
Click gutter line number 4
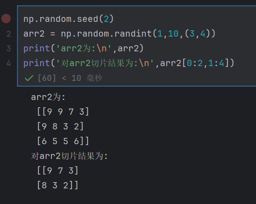[8, 63]
